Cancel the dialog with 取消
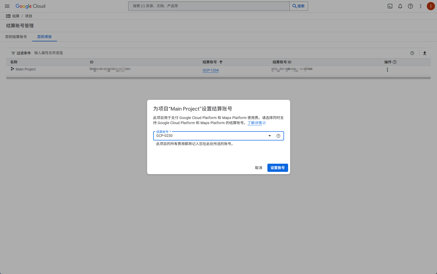The image size is (437, 274). tap(258, 168)
